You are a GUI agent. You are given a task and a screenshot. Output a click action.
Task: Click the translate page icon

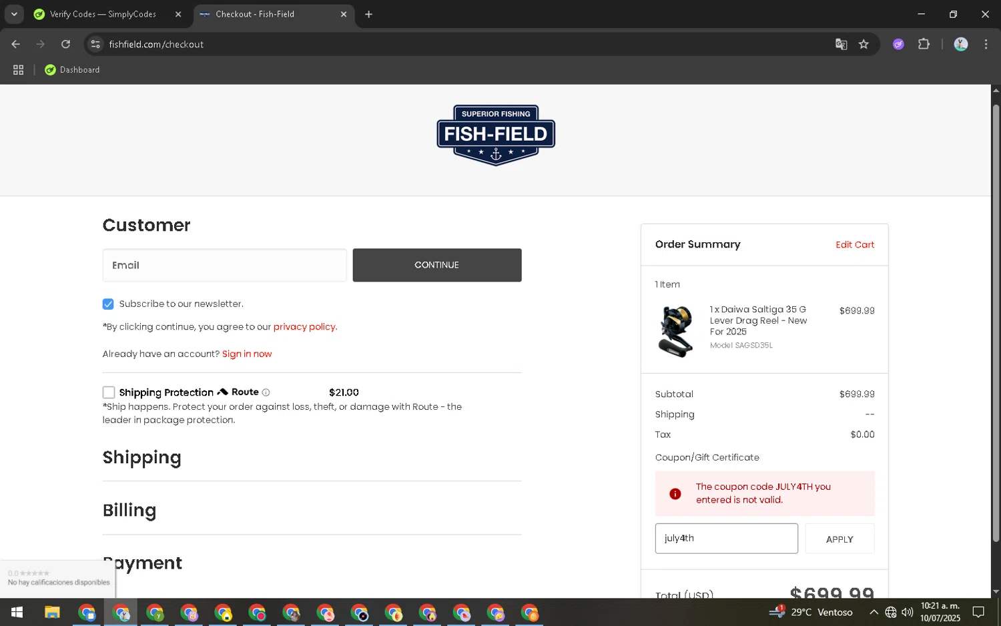click(x=841, y=44)
